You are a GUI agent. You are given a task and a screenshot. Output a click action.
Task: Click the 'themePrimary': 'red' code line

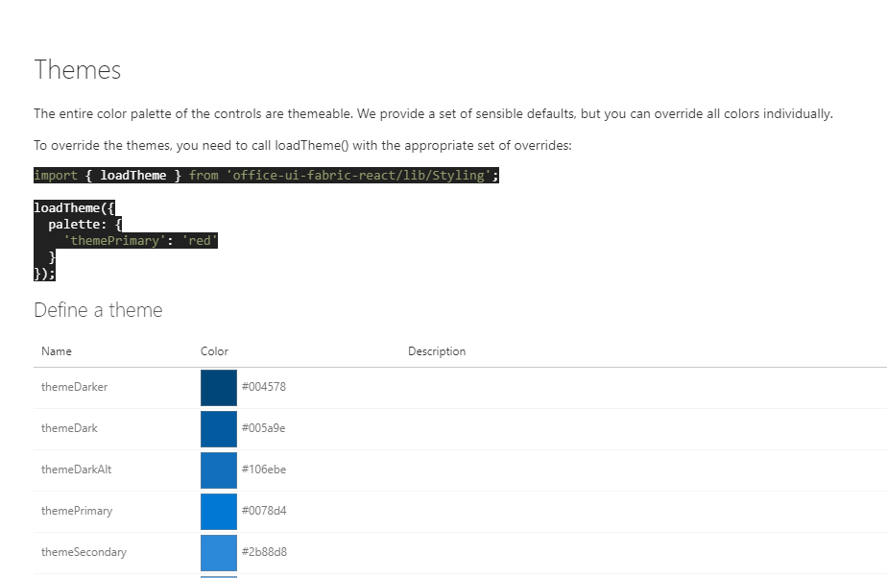[x=140, y=240]
